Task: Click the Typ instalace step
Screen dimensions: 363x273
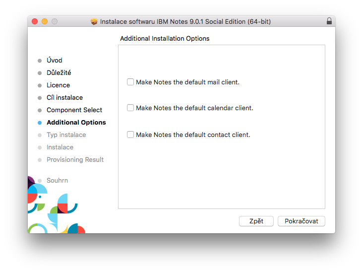Action: tap(66, 135)
